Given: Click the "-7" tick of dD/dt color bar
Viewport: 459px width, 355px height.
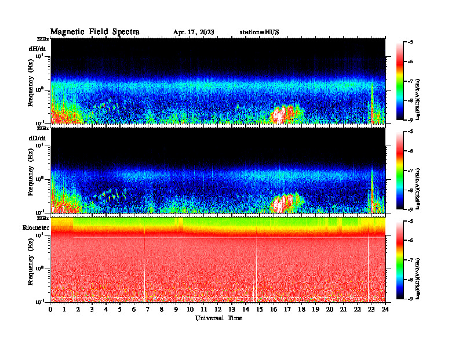Looking at the screenshot, I should coord(410,171).
